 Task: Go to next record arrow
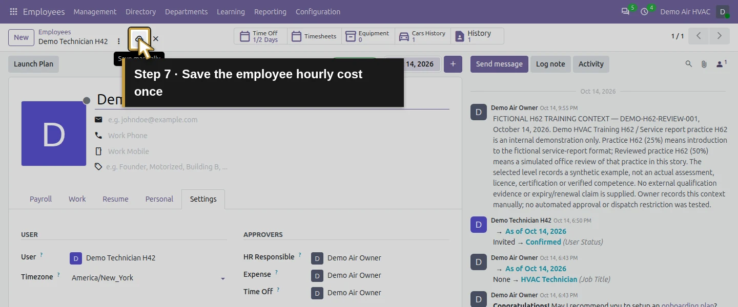click(x=719, y=36)
